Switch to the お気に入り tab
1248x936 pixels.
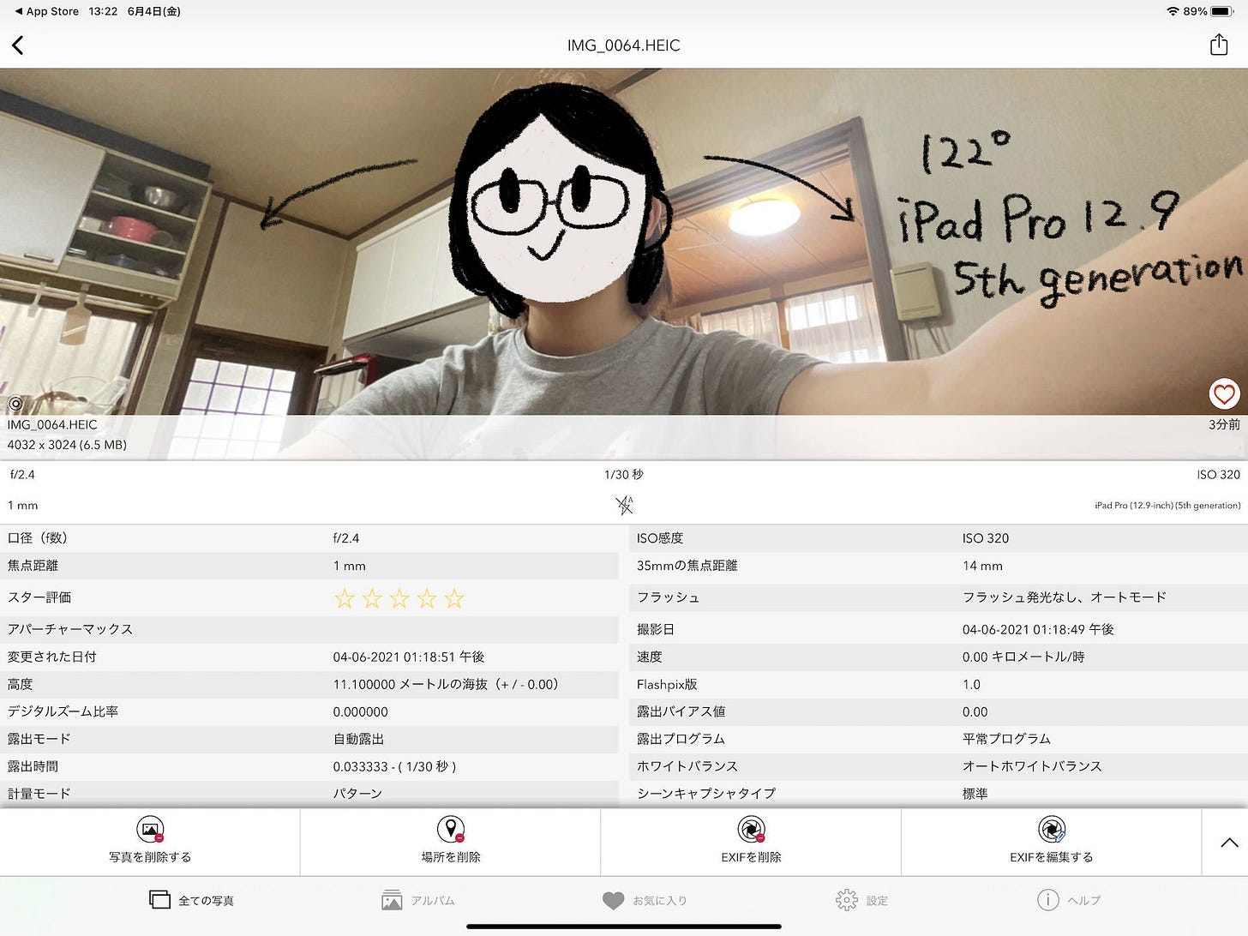click(645, 900)
